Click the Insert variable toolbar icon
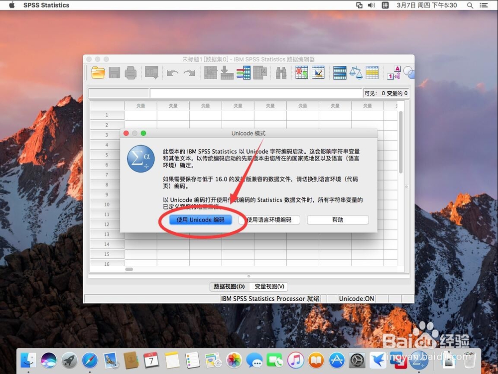This screenshot has height=374, width=498. 318,73
